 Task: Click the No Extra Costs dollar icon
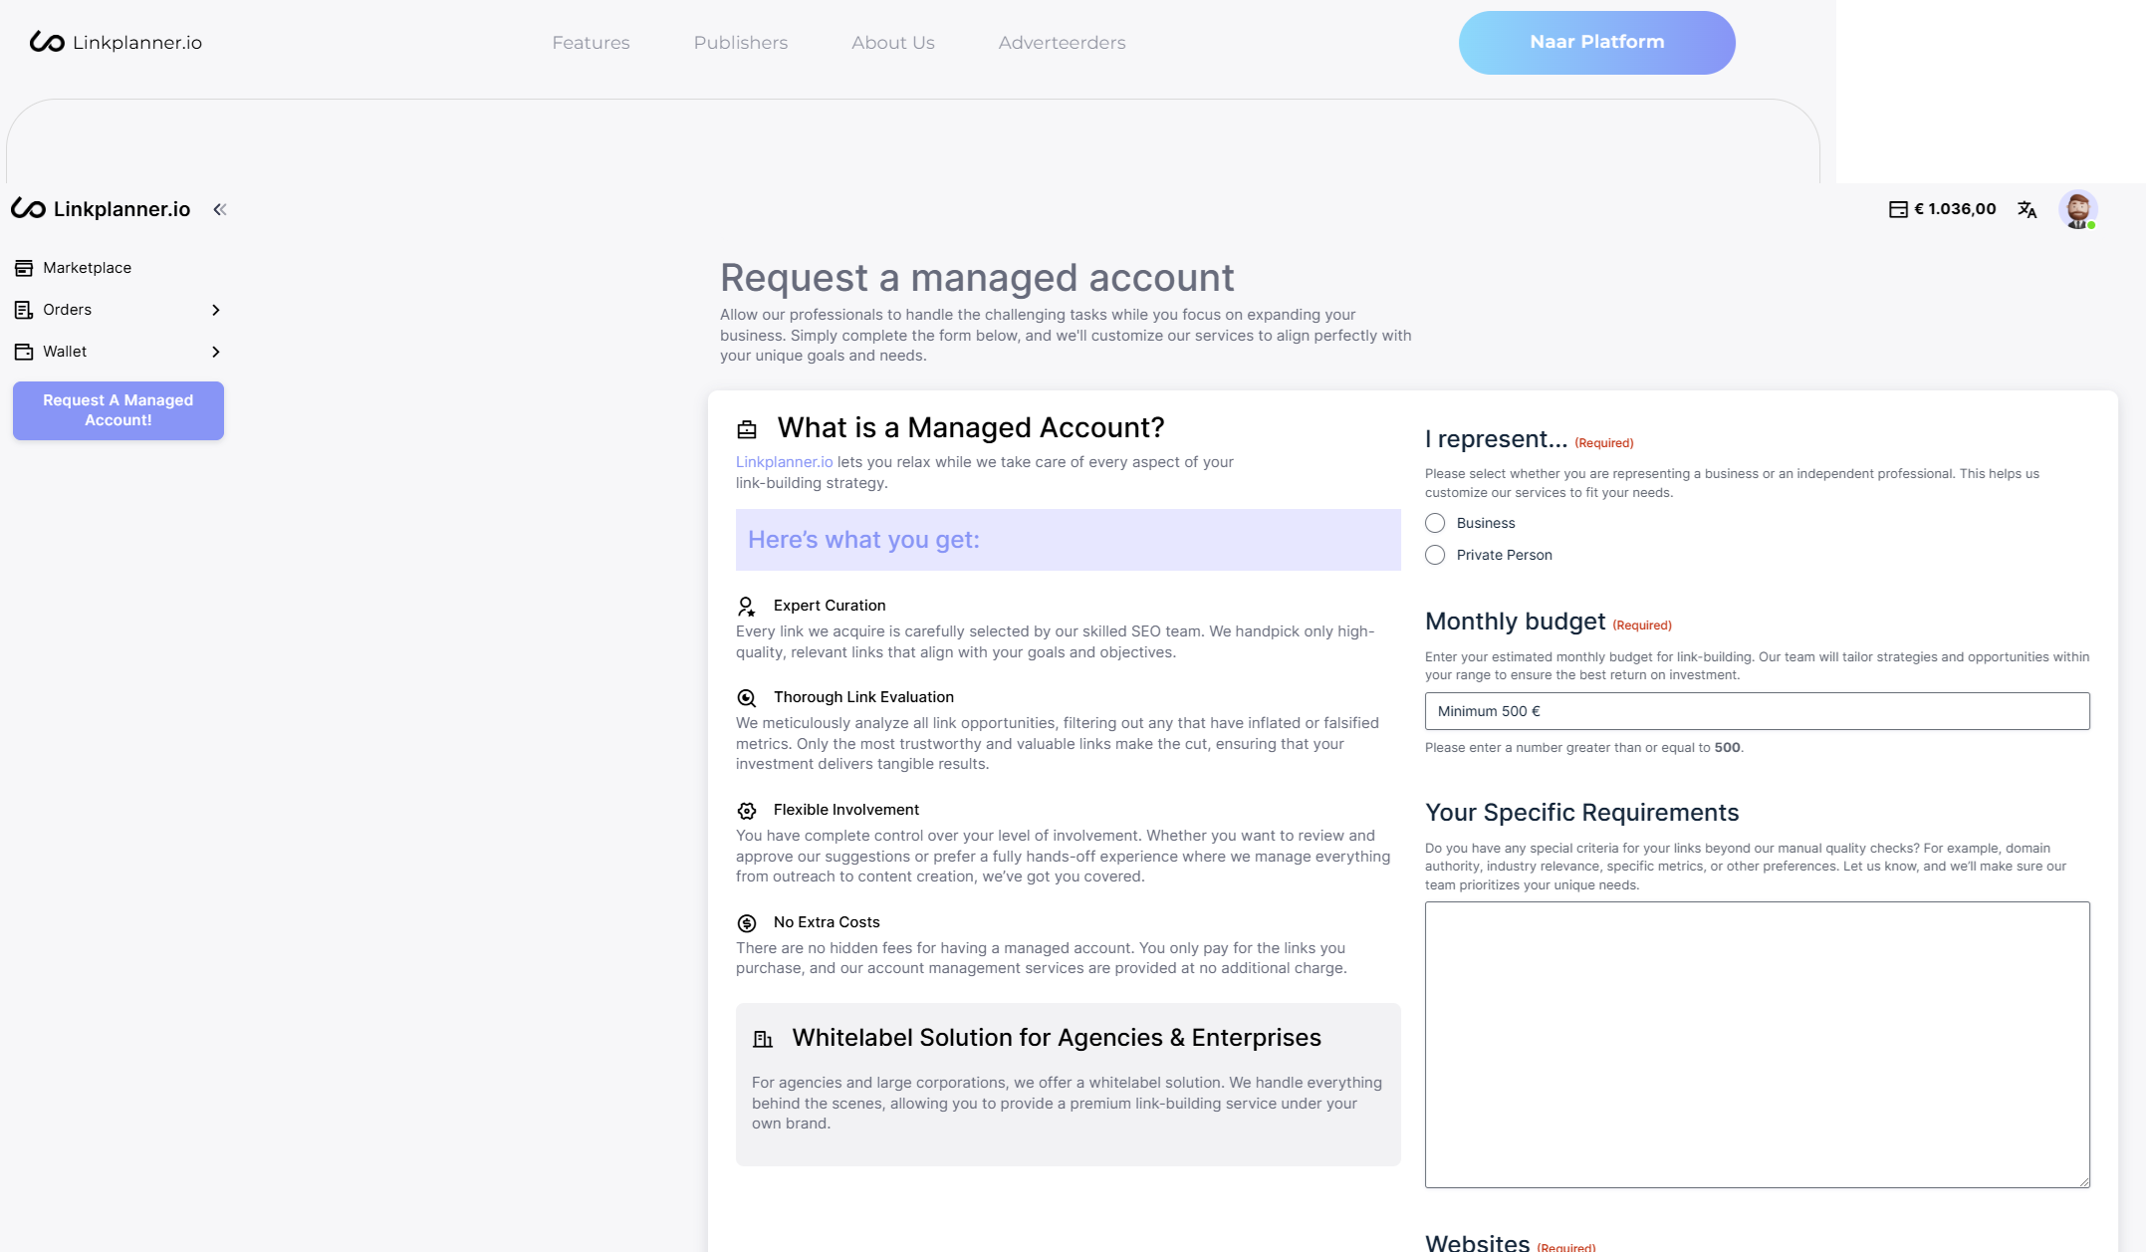[x=747, y=923]
